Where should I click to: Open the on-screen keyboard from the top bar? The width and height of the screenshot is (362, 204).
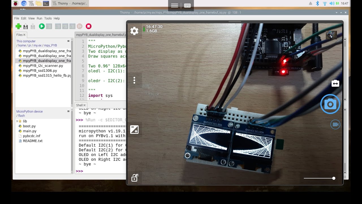[187, 6]
